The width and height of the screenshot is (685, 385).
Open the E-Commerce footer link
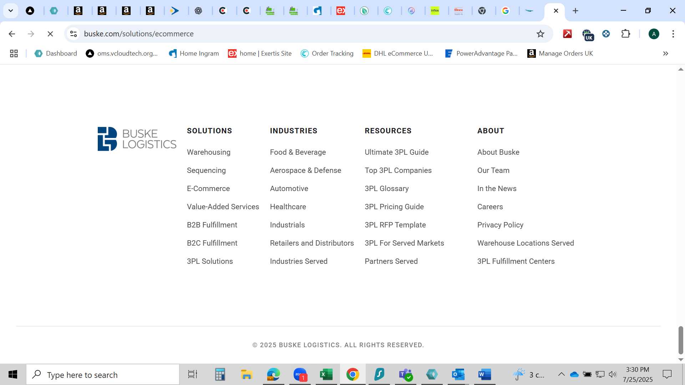(208, 189)
